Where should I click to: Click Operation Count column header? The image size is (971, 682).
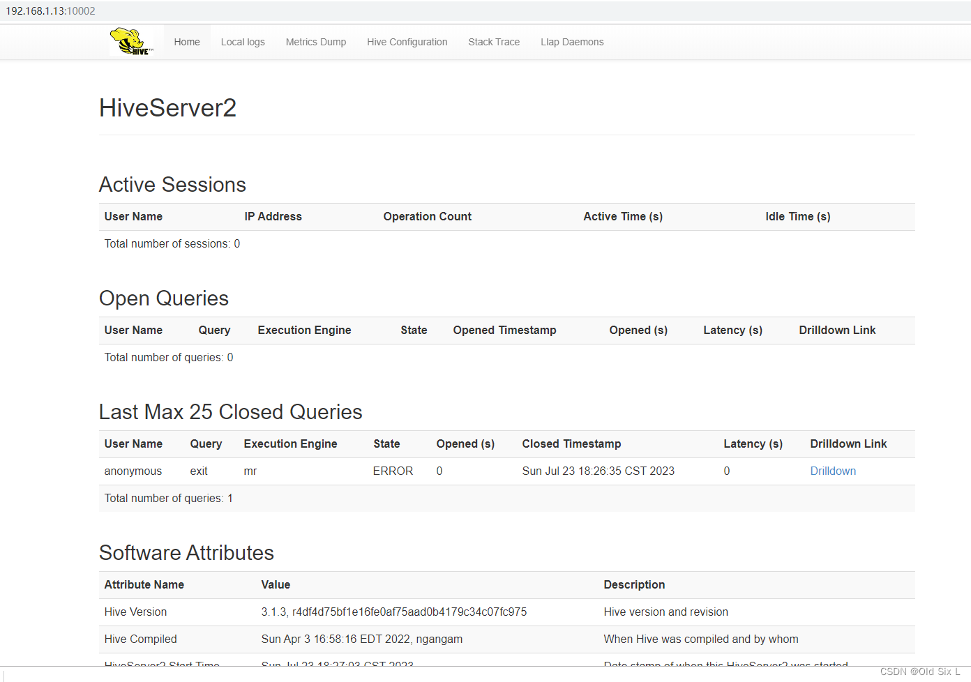coord(427,217)
